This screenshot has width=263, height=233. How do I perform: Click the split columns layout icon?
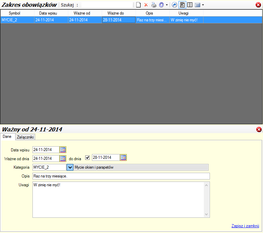pos(190,5)
